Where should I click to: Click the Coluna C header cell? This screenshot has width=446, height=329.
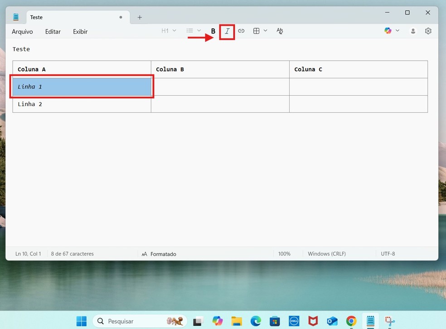click(x=359, y=69)
